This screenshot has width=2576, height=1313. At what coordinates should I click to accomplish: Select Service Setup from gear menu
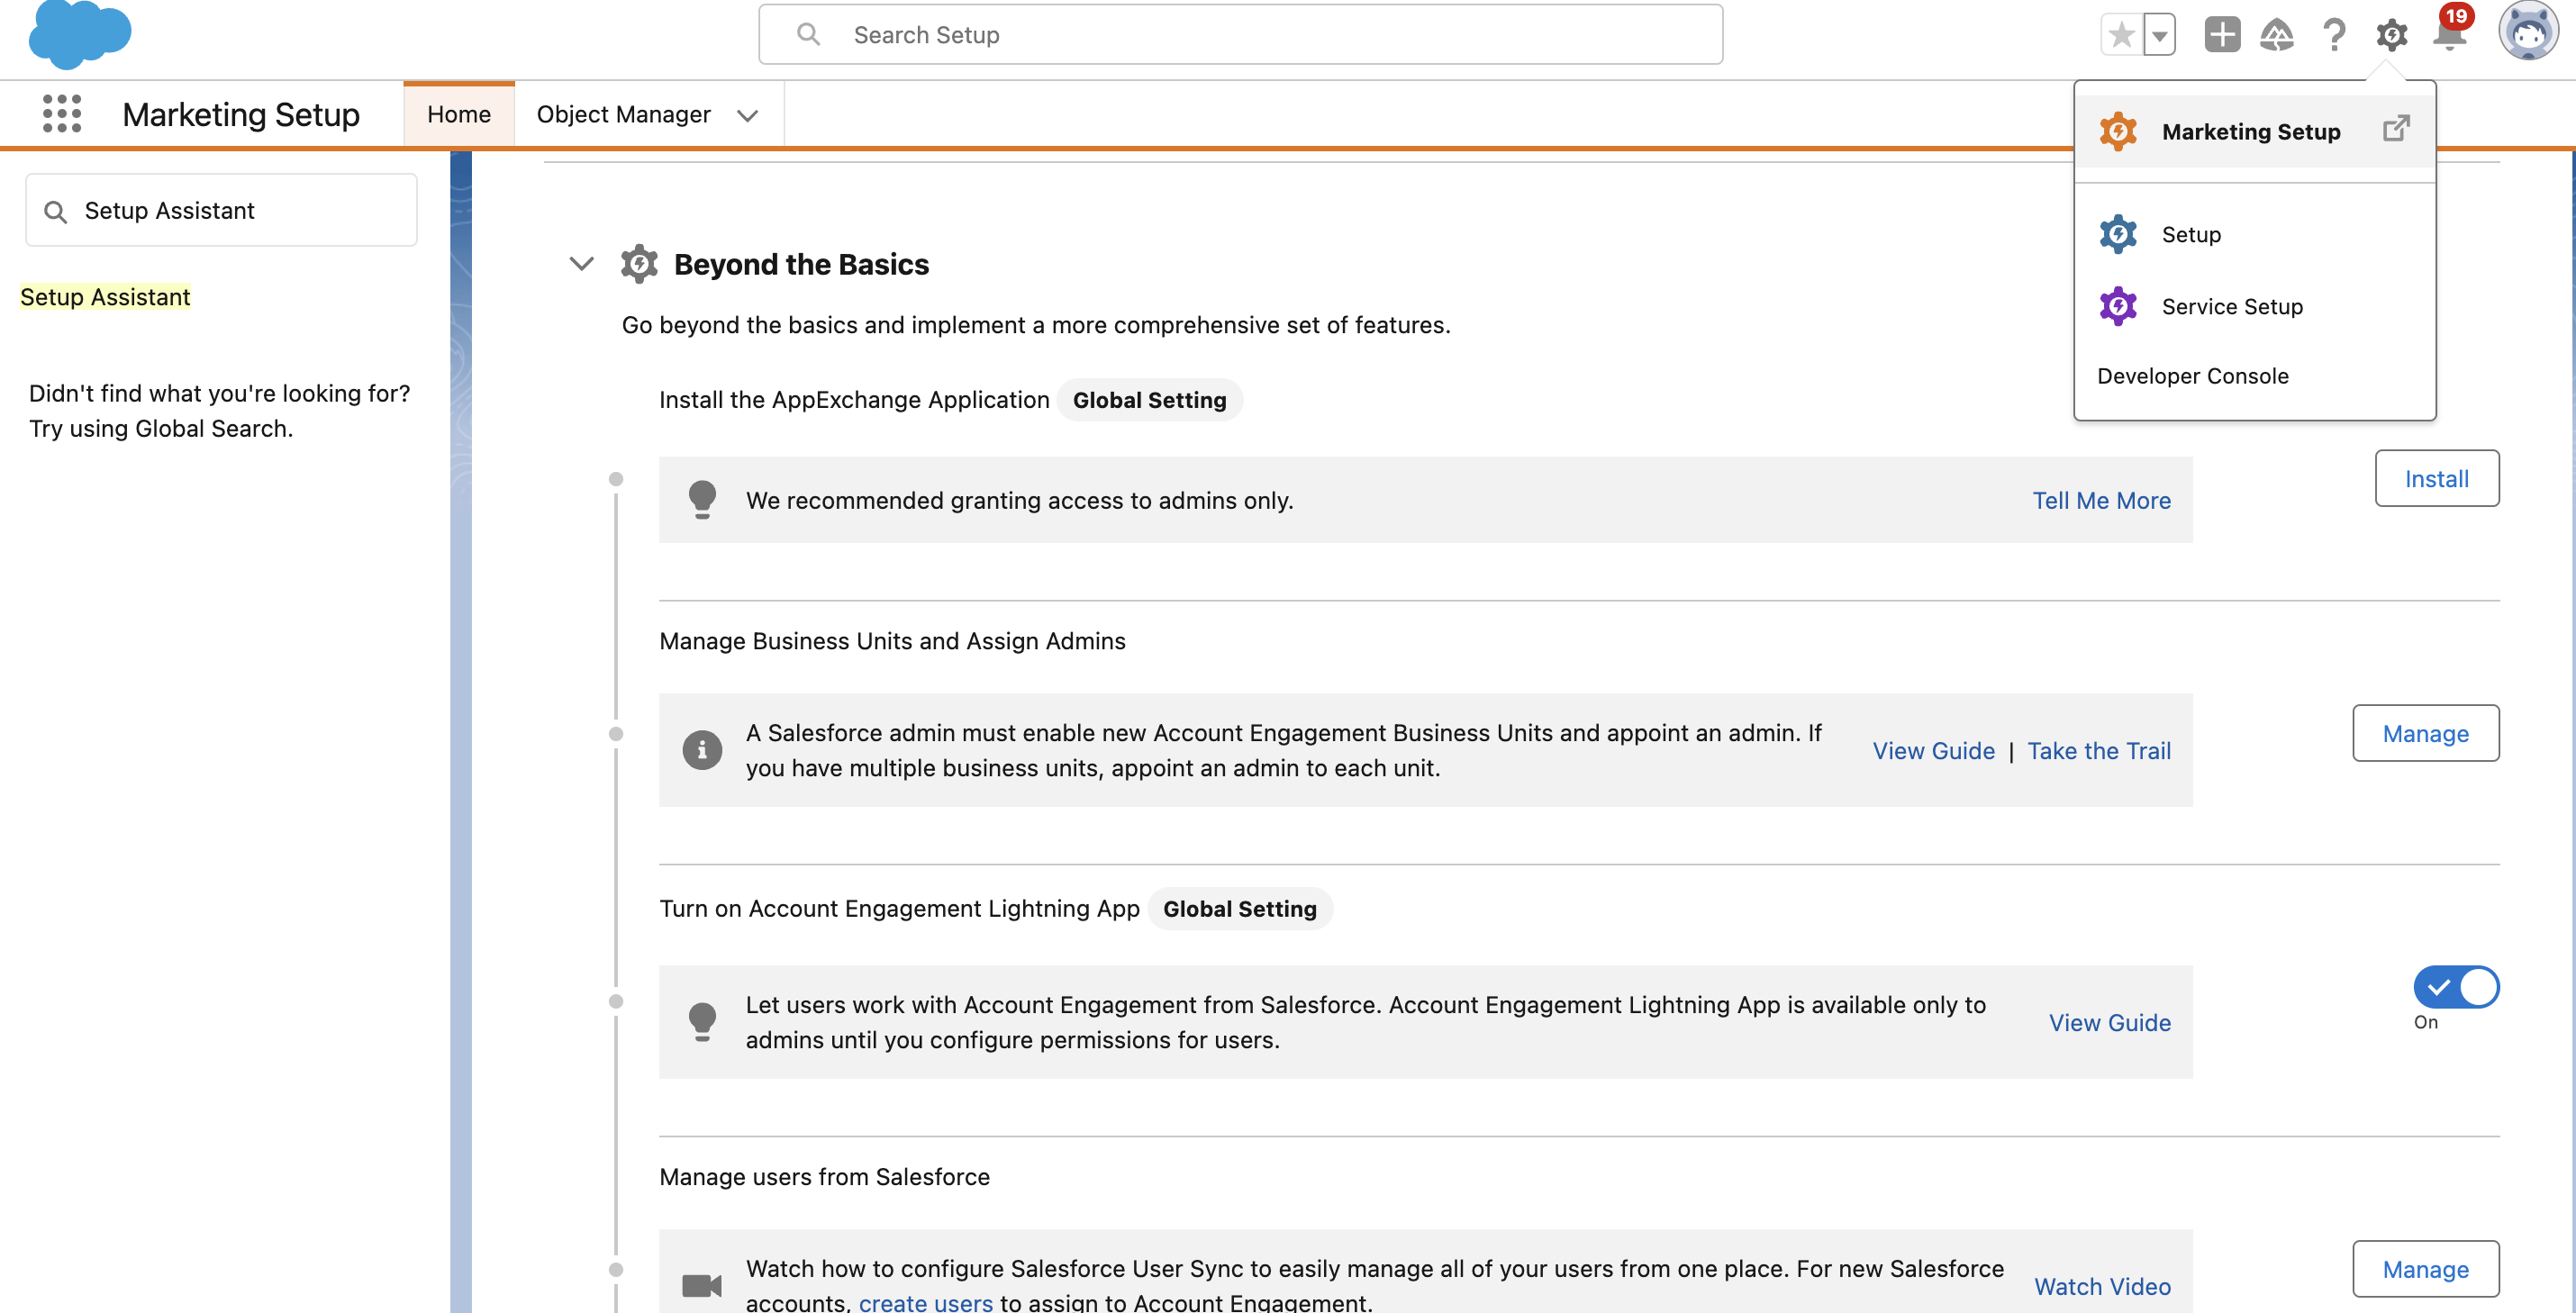2232,306
